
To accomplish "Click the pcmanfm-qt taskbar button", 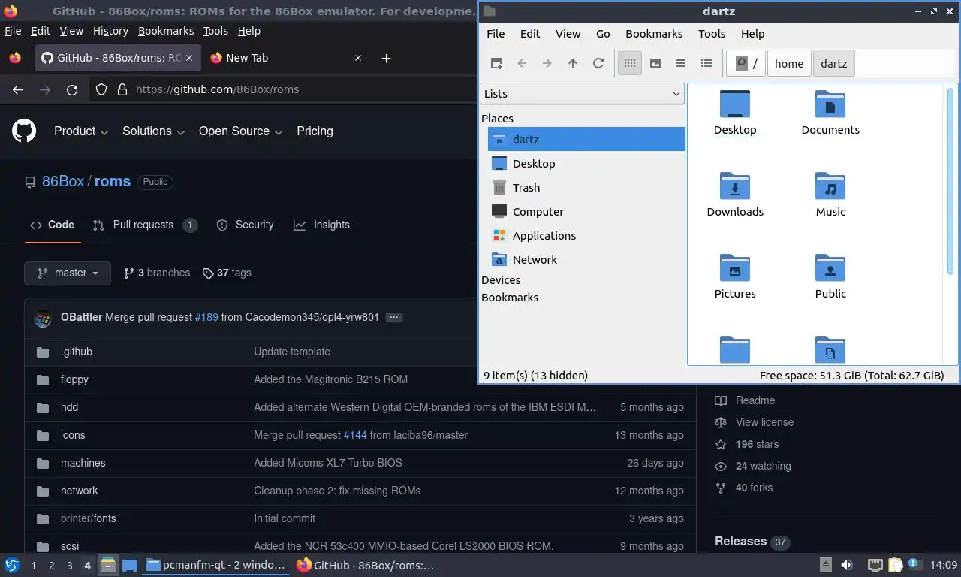I will pos(216,565).
